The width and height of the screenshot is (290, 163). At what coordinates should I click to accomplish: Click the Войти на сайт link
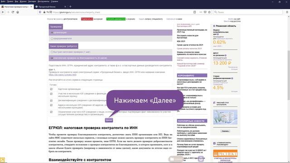tap(234, 19)
